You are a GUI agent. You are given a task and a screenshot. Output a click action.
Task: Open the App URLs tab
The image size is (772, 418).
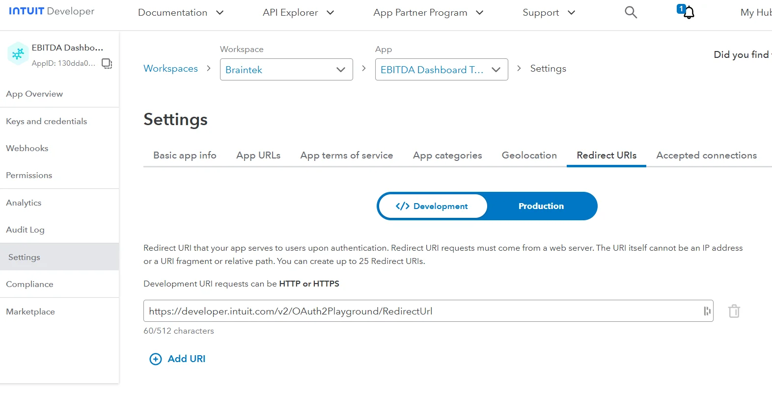point(258,156)
